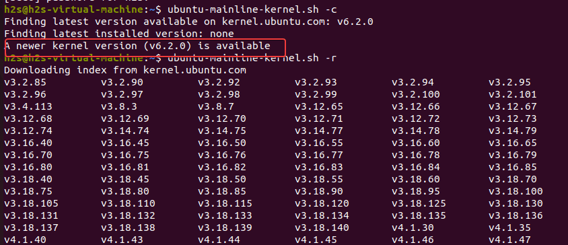Select kernel version v4.1.35

509,228
